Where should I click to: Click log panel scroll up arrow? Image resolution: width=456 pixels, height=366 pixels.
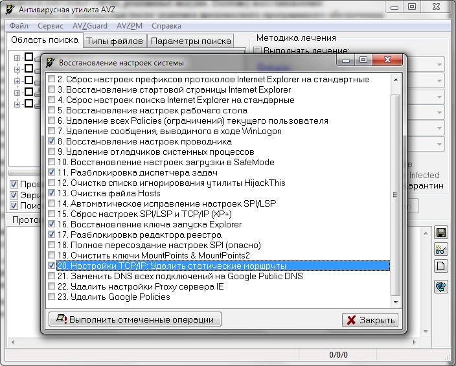coord(426,233)
